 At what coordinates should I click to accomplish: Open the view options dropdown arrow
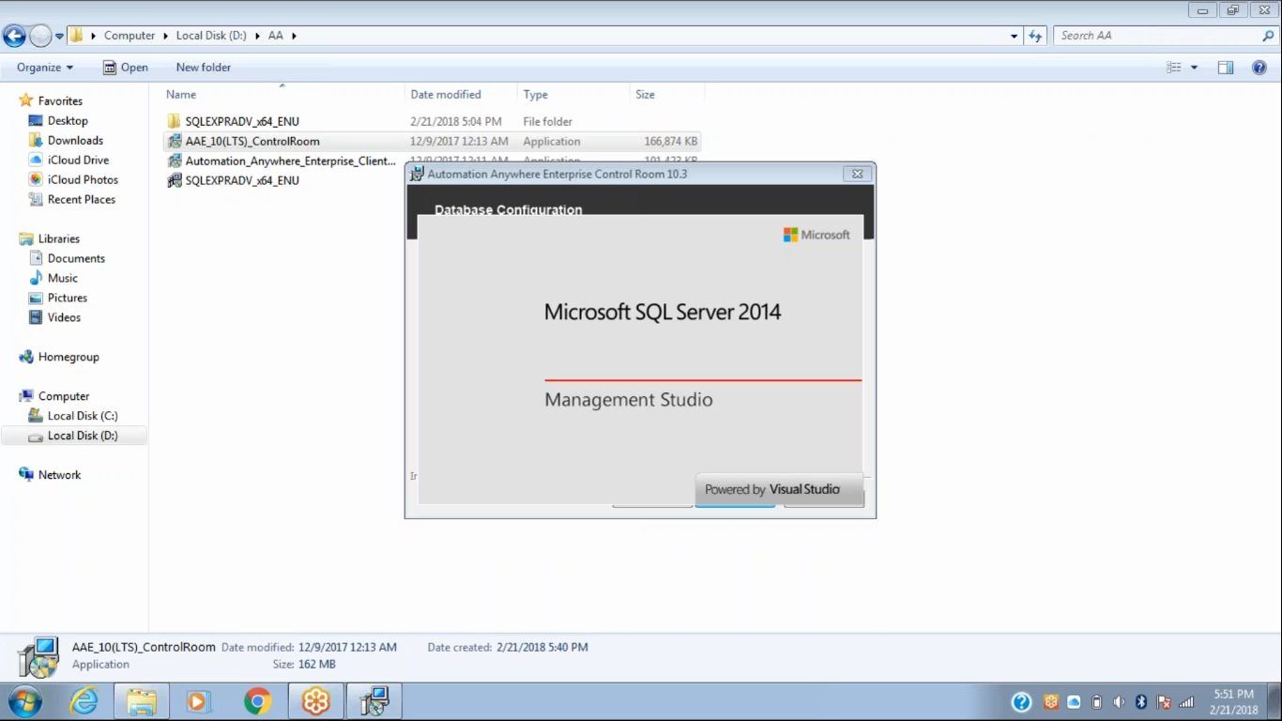point(1194,68)
